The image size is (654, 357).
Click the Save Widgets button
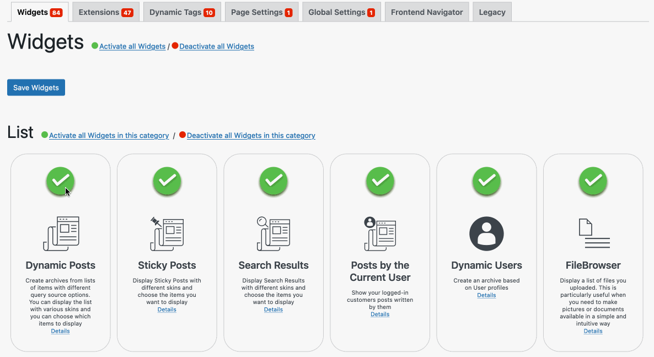(x=36, y=87)
